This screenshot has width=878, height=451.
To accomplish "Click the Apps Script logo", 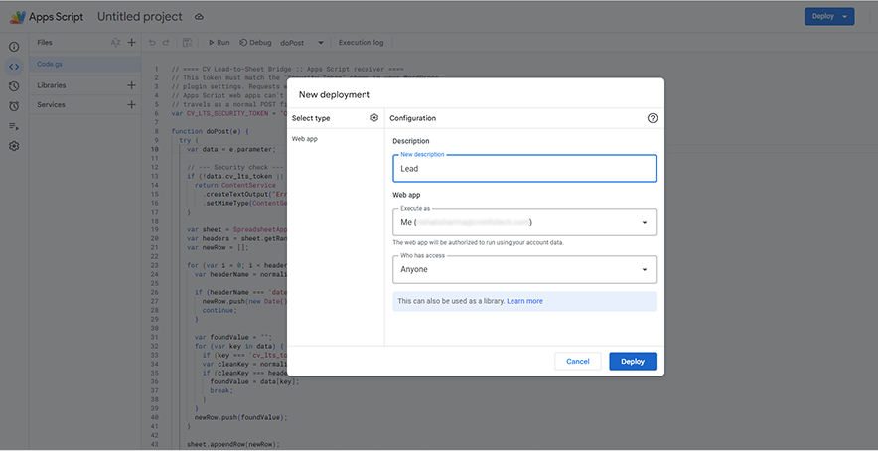I will coord(17,17).
